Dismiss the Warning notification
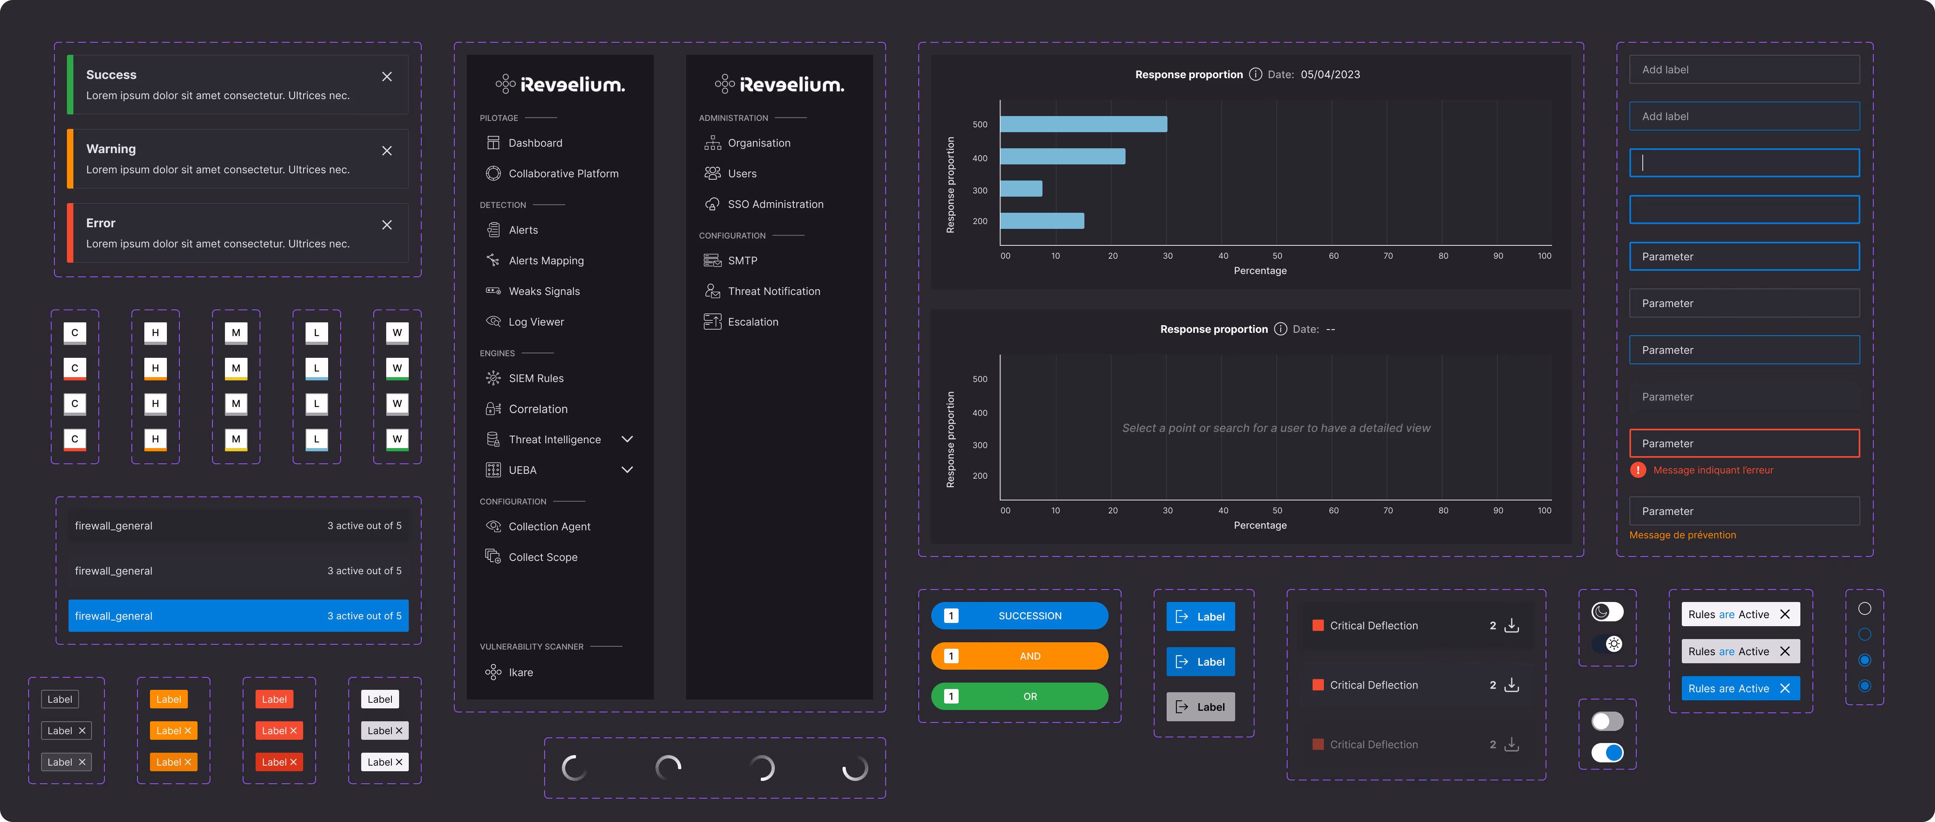The image size is (1935, 822). click(x=387, y=151)
